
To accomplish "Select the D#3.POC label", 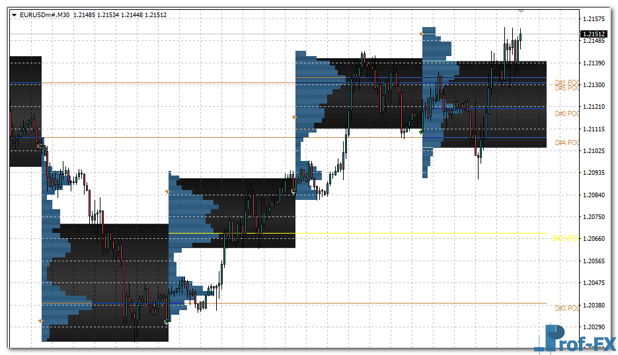I will pos(566,308).
